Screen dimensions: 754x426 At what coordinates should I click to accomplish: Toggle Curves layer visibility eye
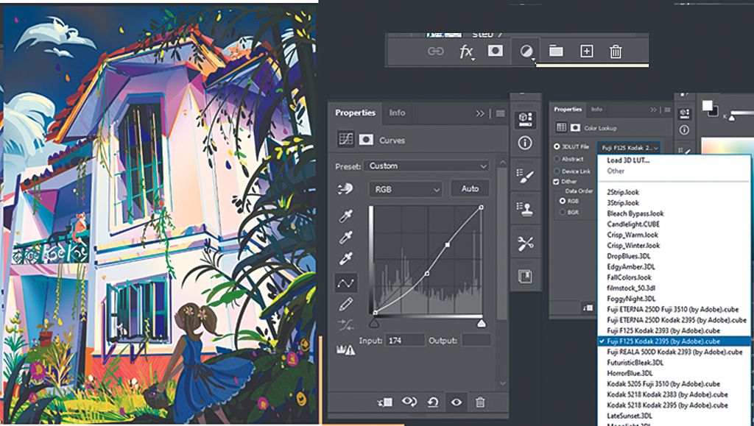pos(457,402)
